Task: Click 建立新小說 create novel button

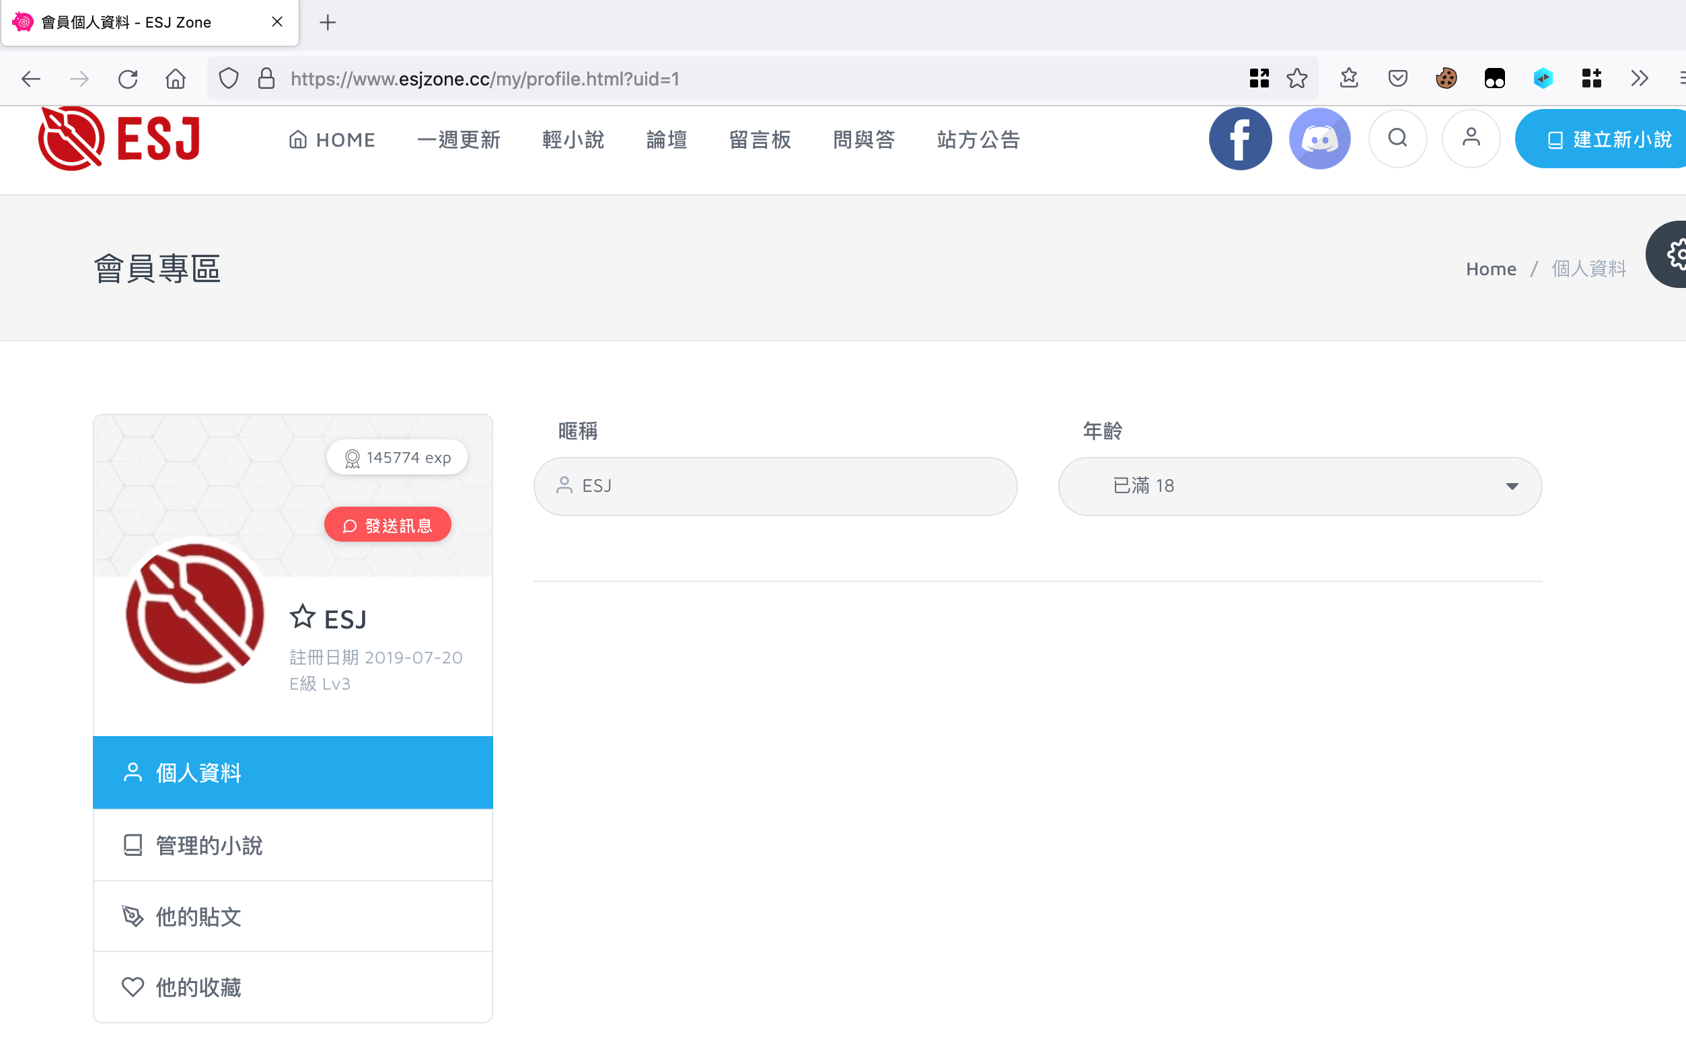Action: 1601,139
